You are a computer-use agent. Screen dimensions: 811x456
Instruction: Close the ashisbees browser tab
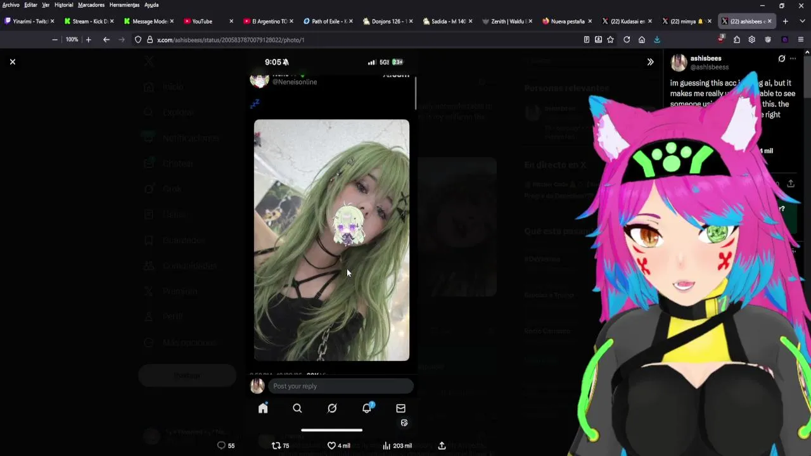coord(770,21)
